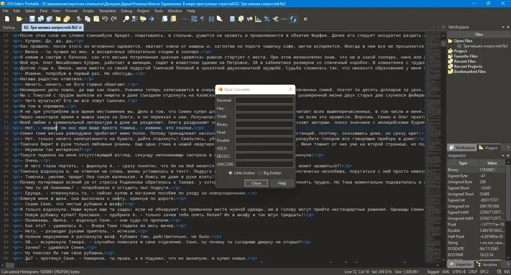
Task: Click the column mode toolbar icon
Action: click(x=211, y=19)
